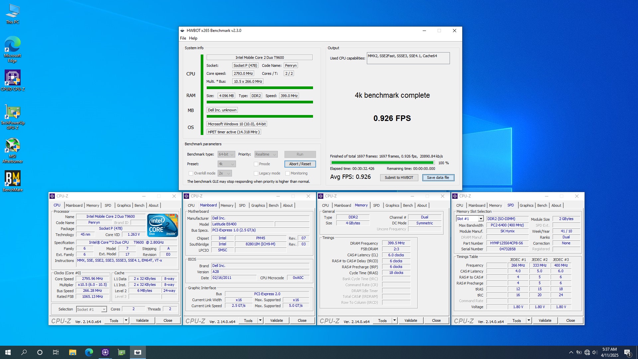
Task: Open the Benchmark type 64-bit dropdown
Action: (226, 154)
